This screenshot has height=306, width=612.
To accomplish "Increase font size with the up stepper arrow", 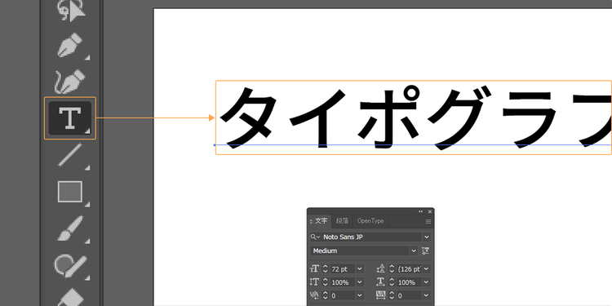I will [x=326, y=267].
